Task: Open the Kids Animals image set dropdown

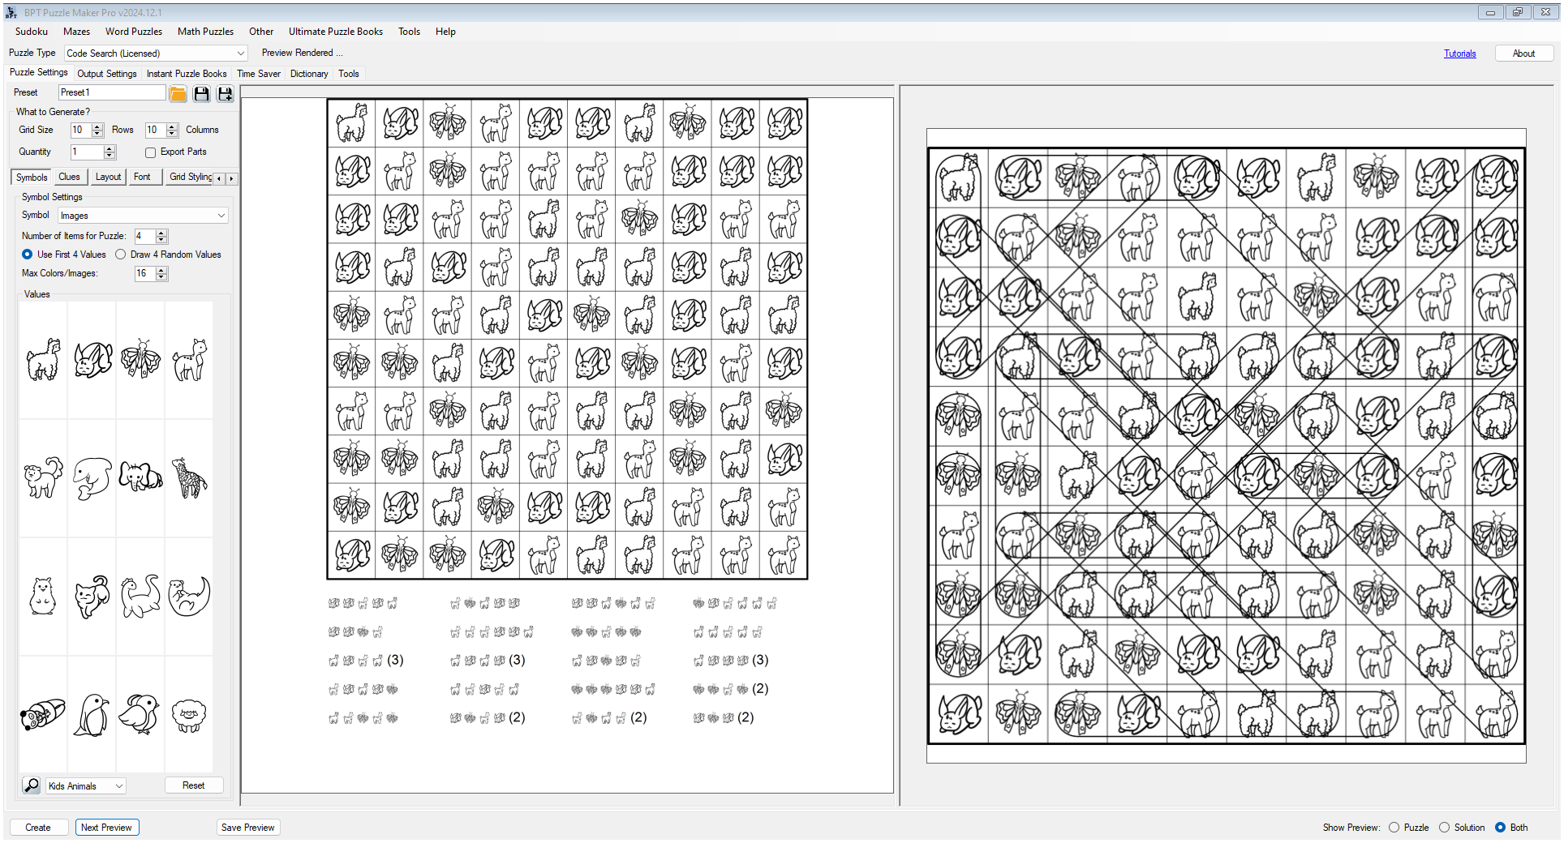Action: click(x=85, y=786)
